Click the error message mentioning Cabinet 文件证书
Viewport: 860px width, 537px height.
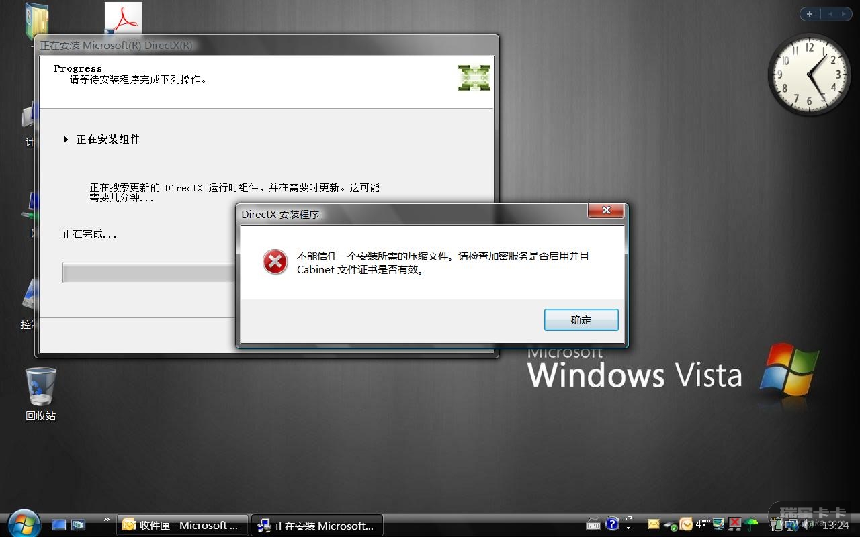[443, 262]
